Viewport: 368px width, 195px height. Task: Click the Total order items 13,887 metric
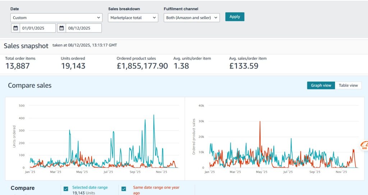18,66
